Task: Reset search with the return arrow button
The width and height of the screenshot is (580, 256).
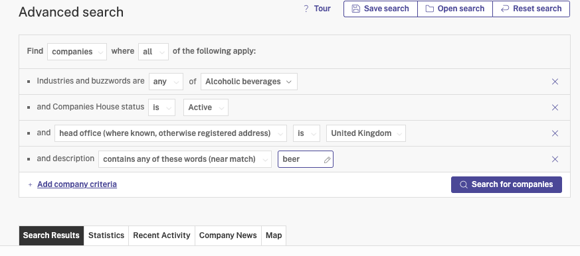Action: coord(532,9)
